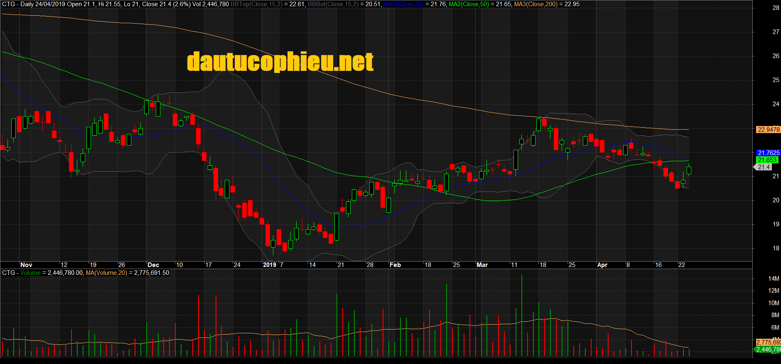Screen dimensions: 781x364
Task: Click the 28 price level on price axis
Action: pyautogui.click(x=776, y=8)
